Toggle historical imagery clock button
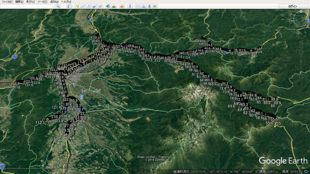The height and width of the screenshot is (174, 310). [108, 6]
